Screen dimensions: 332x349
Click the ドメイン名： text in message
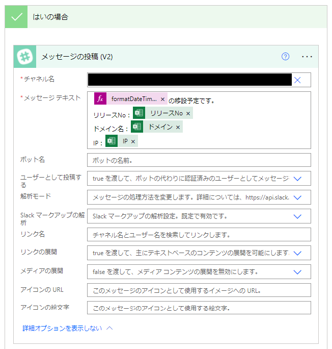point(110,129)
